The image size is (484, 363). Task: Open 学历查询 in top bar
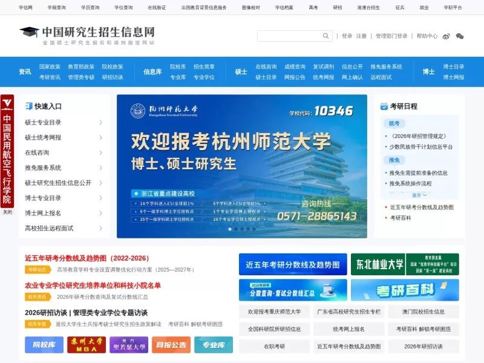(90, 7)
